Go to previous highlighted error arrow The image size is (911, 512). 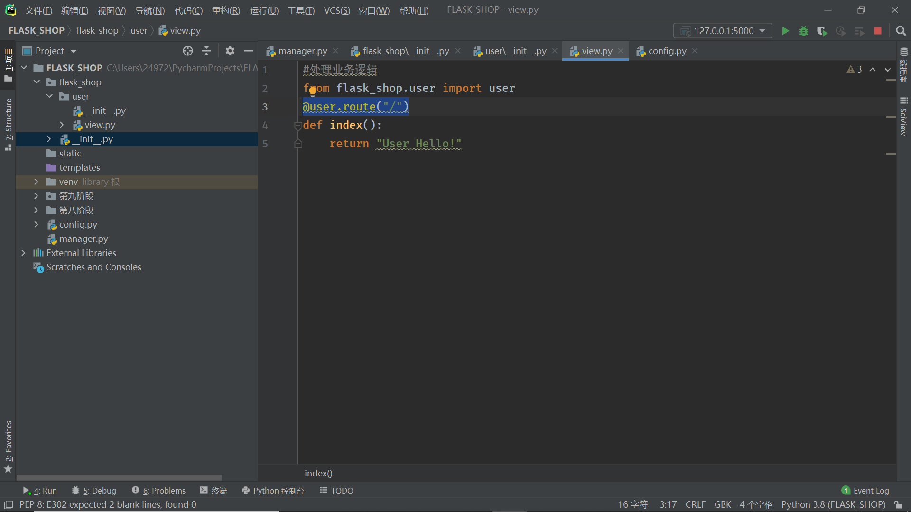(x=873, y=70)
